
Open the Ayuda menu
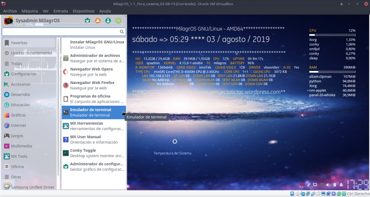(x=105, y=11)
